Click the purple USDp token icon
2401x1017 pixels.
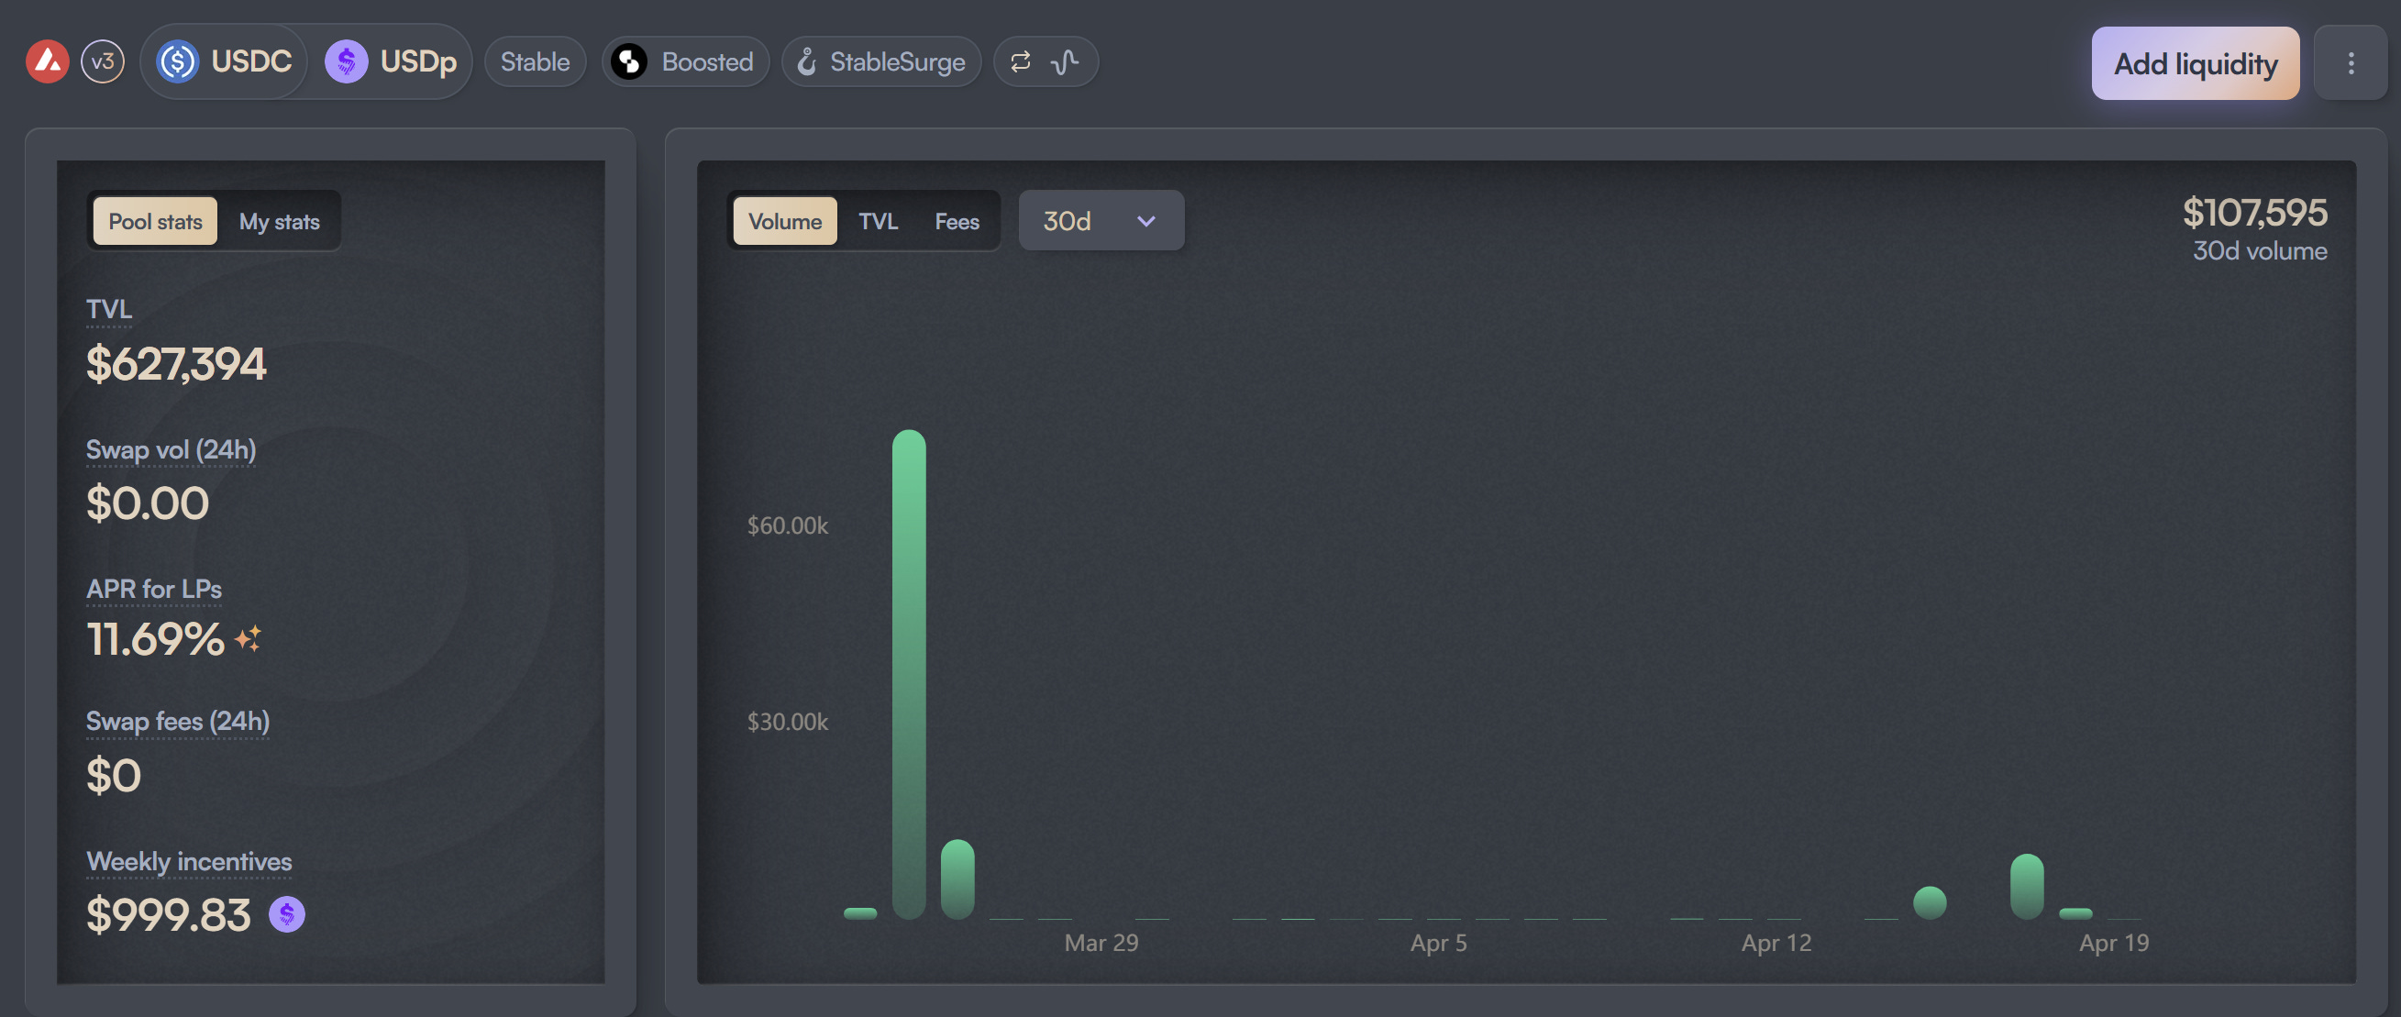pos(346,62)
